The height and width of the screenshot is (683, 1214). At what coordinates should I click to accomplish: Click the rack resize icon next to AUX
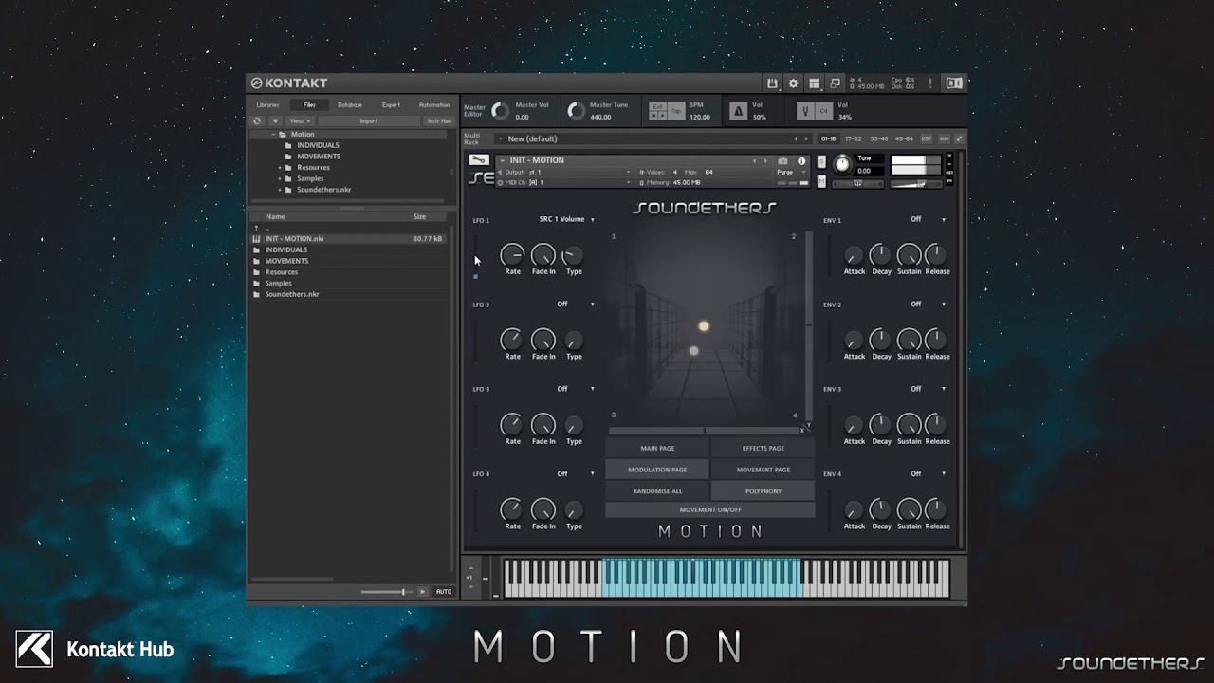[x=959, y=138]
